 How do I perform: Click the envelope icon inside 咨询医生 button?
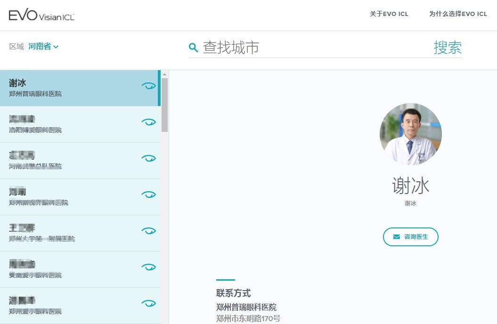pos(395,237)
